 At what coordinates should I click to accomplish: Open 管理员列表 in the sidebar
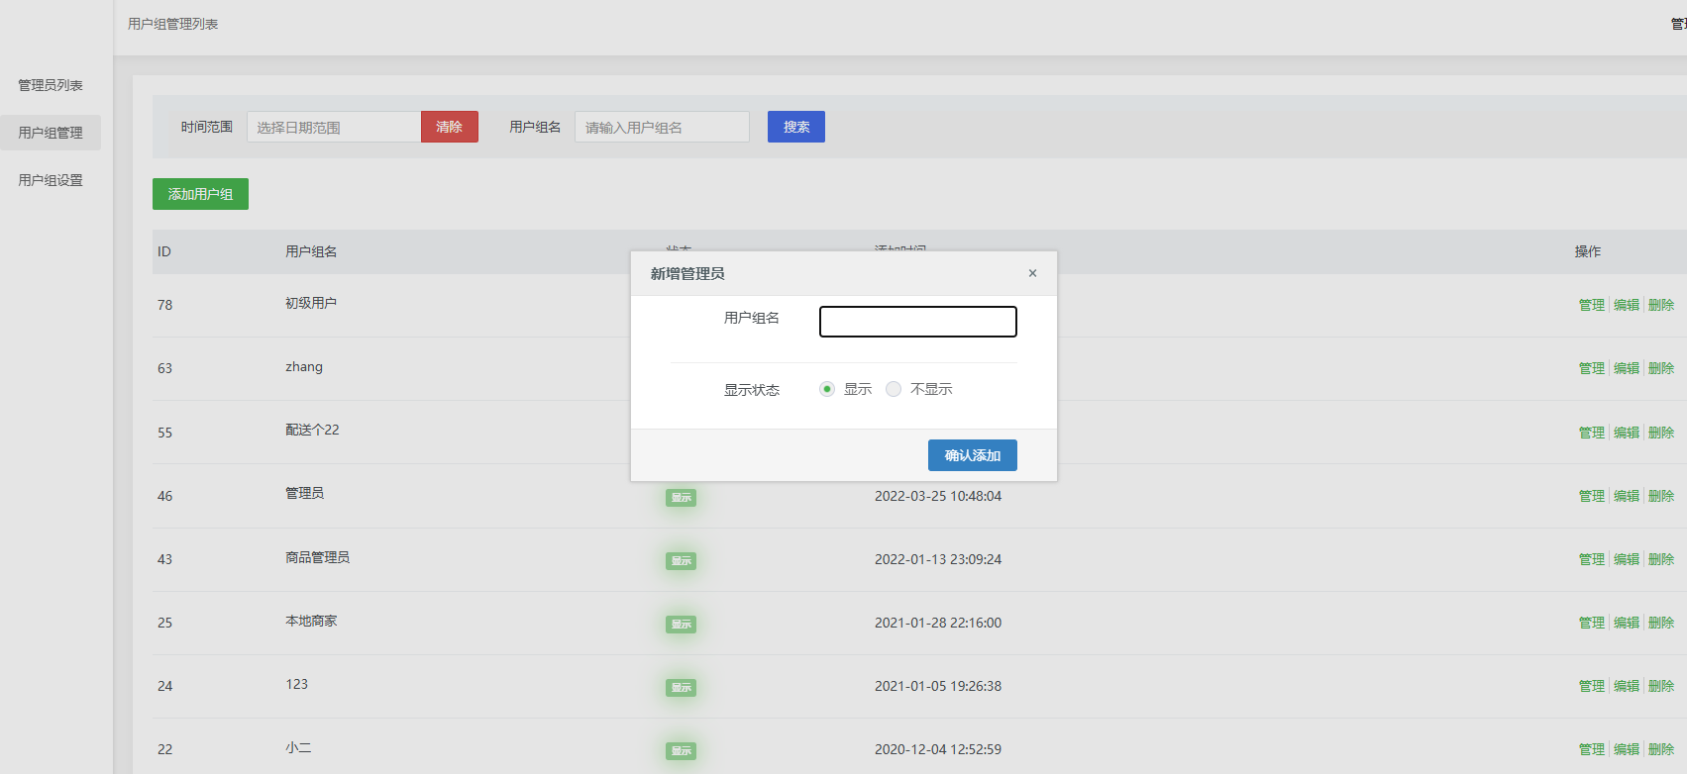(51, 85)
